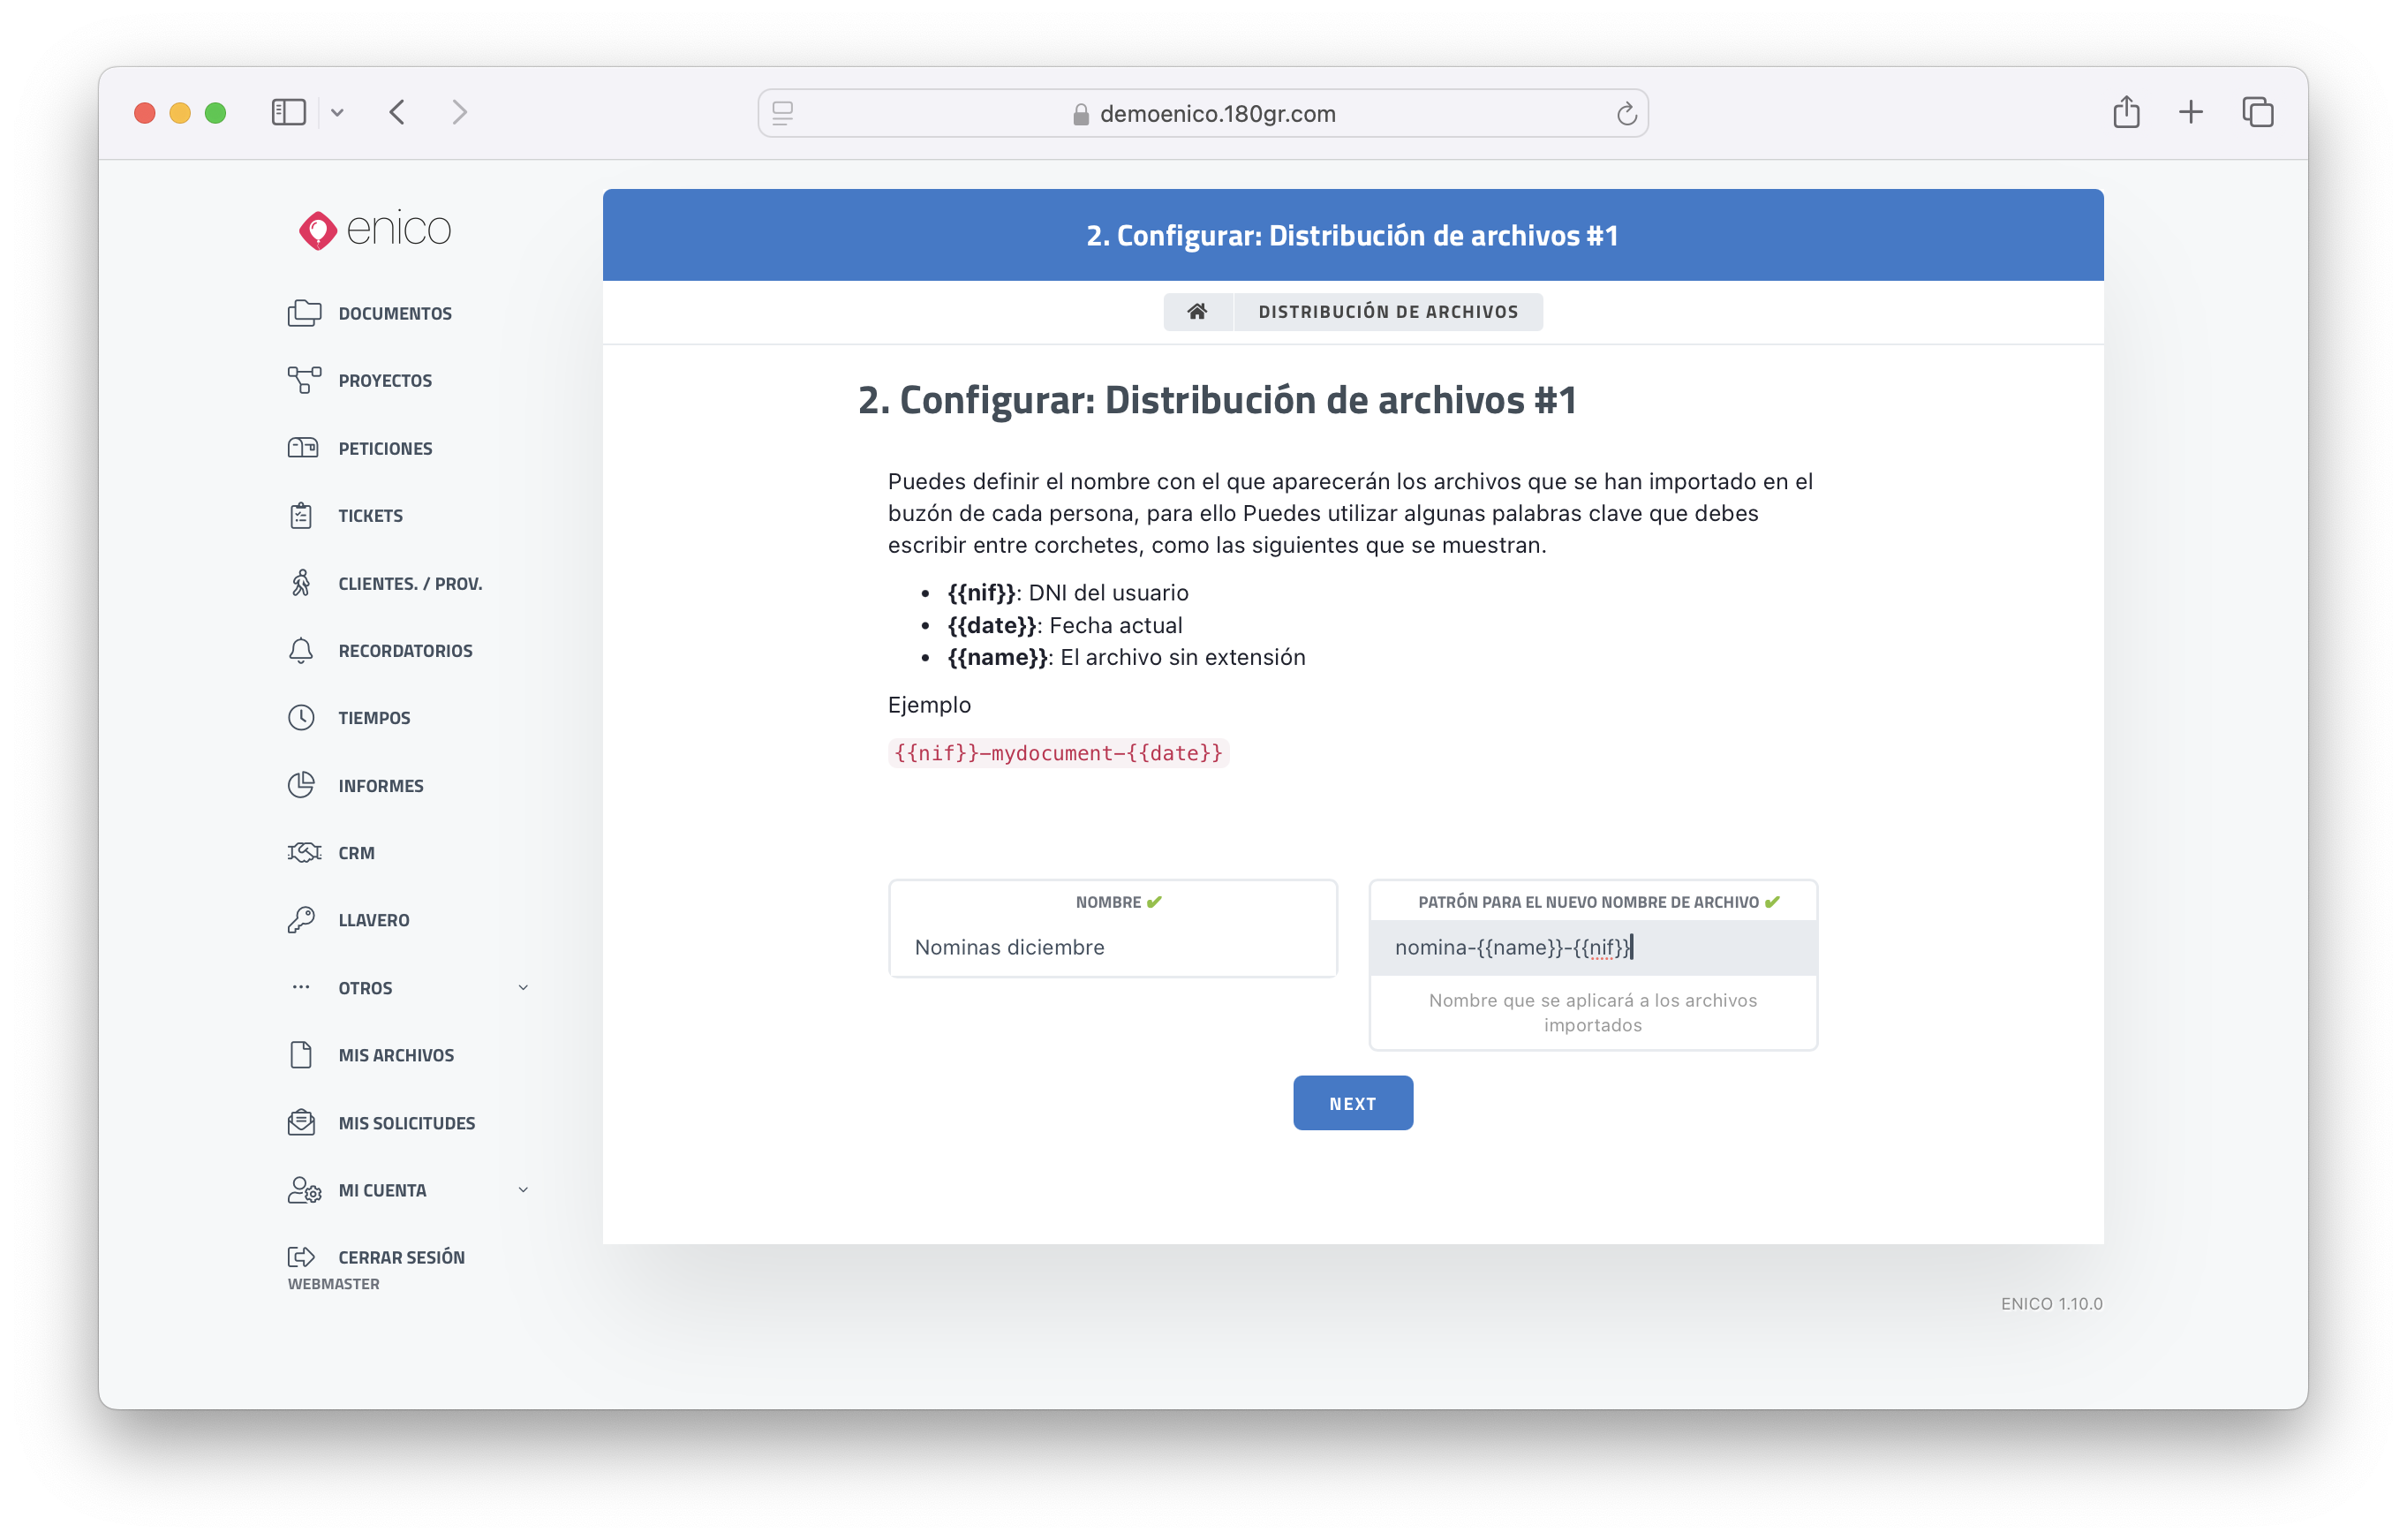Open Informes pie chart icon
The width and height of the screenshot is (2407, 1540).
301,785
